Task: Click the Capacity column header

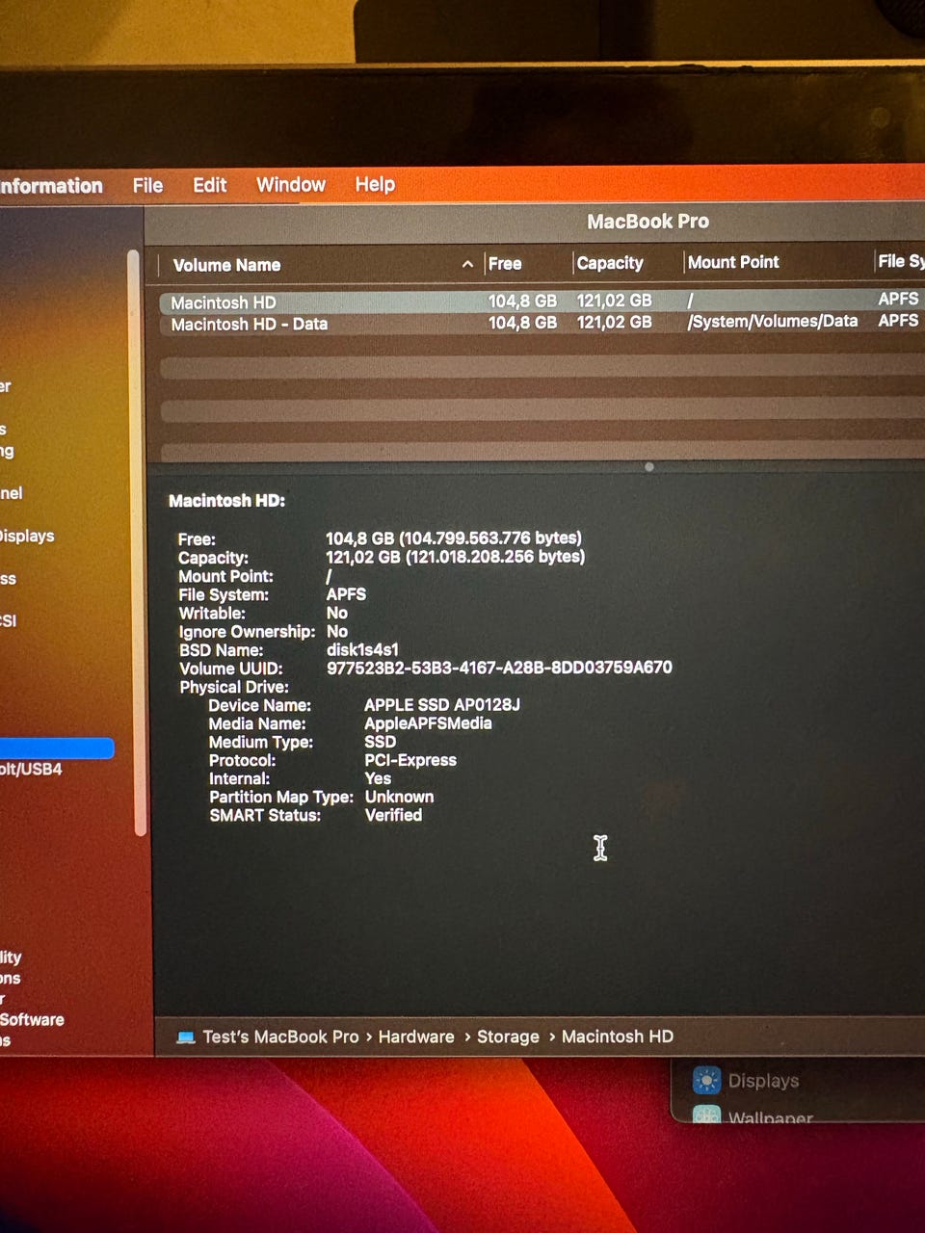Action: pyautogui.click(x=610, y=262)
